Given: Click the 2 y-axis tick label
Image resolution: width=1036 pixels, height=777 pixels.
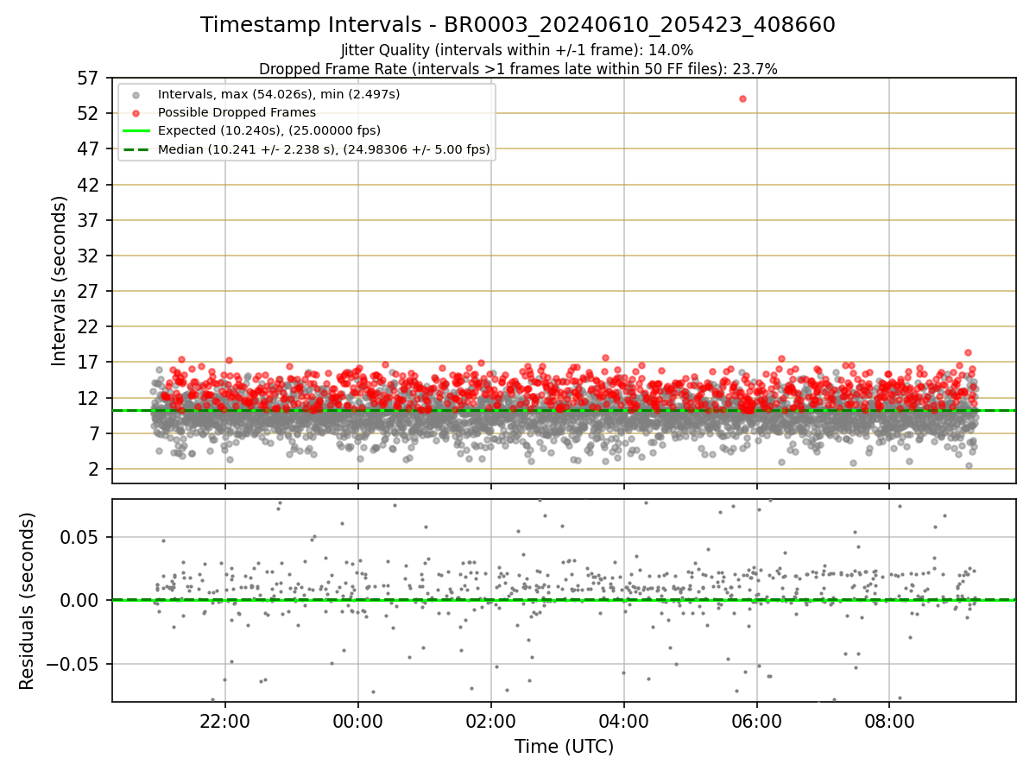Looking at the screenshot, I should 96,470.
